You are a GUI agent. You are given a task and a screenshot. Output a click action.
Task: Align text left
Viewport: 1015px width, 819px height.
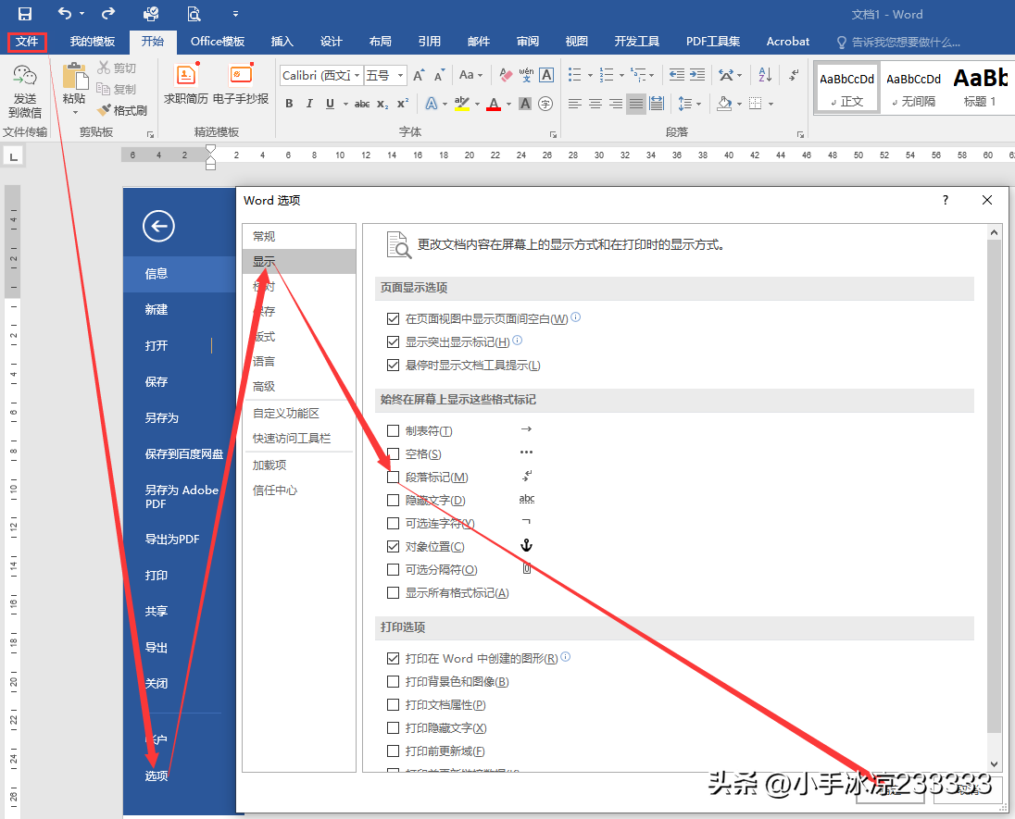[x=574, y=104]
